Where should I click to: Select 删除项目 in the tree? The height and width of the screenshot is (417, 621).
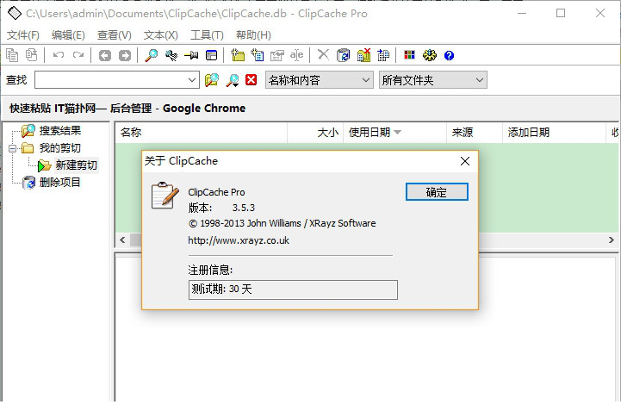60,182
